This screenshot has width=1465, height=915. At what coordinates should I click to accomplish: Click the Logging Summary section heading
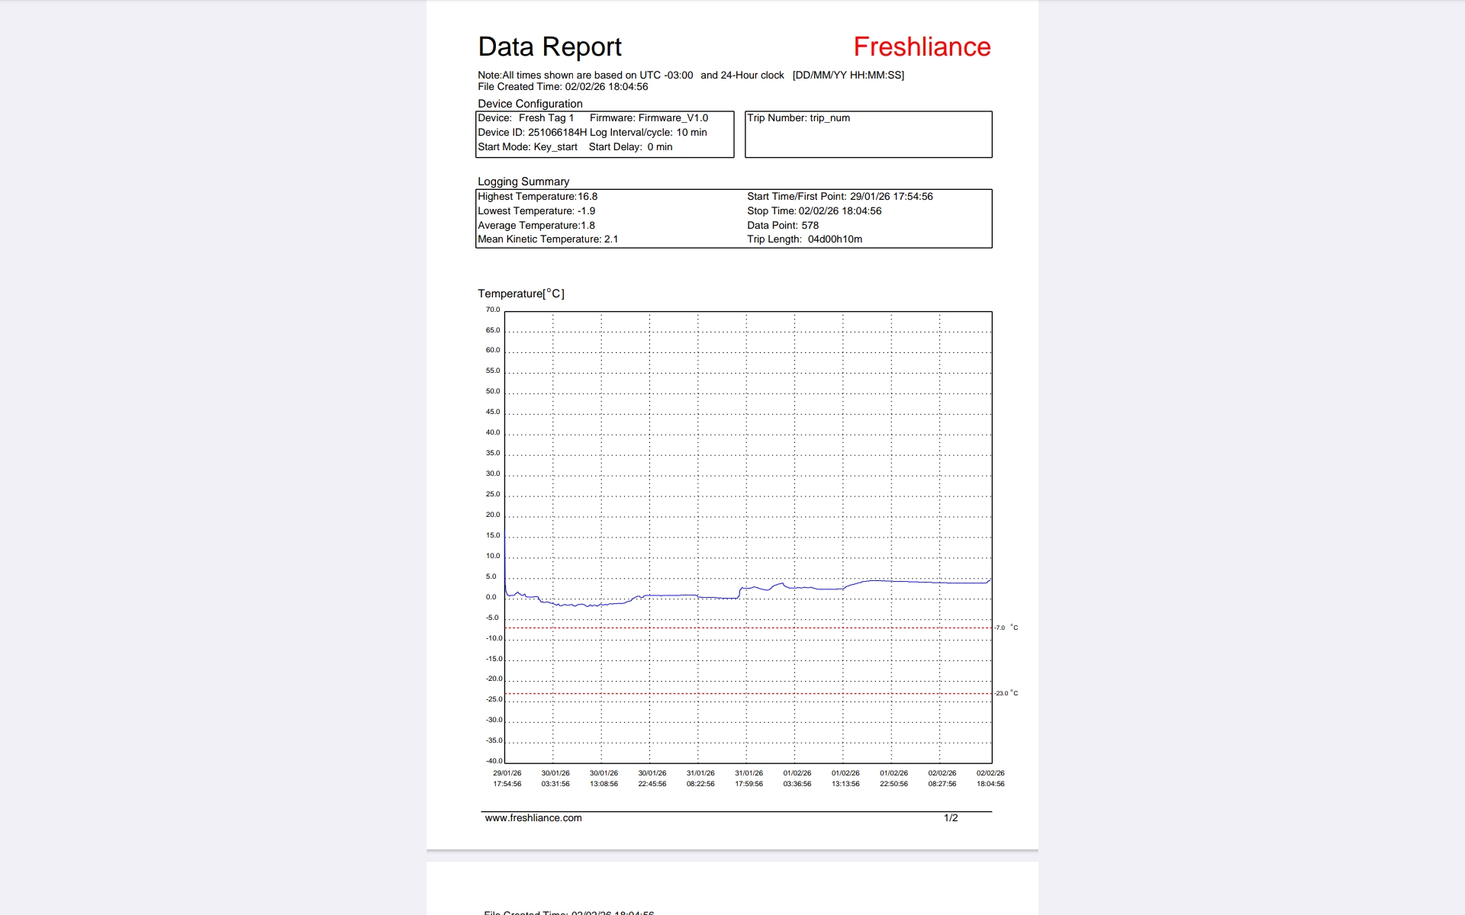click(x=523, y=181)
